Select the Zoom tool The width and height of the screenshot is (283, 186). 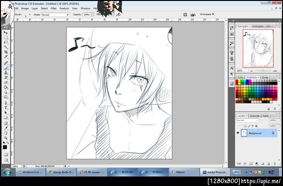[6, 138]
